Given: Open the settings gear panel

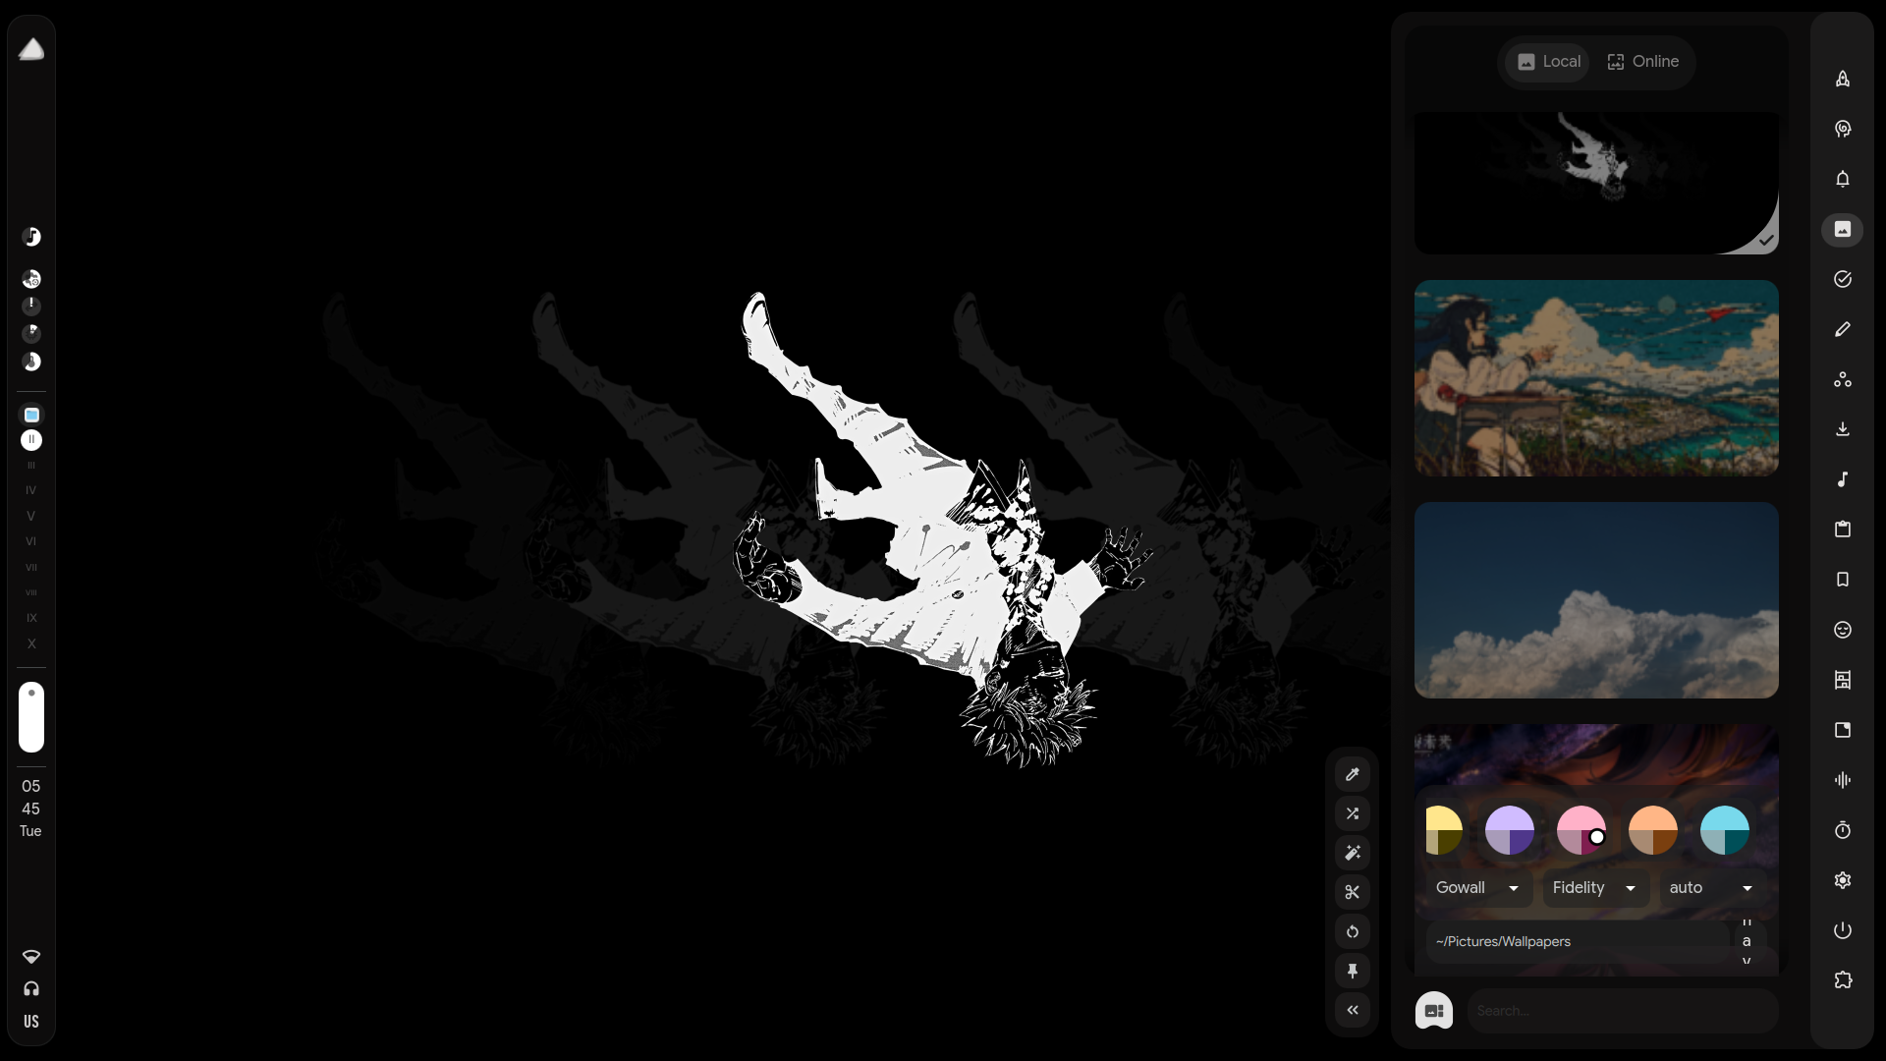Looking at the screenshot, I should 1843,880.
